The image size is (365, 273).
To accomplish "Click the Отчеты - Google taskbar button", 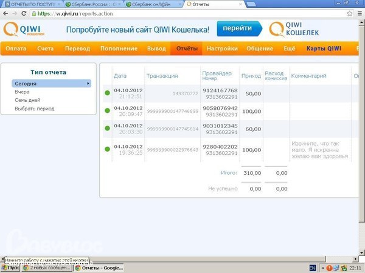I will 99,268.
